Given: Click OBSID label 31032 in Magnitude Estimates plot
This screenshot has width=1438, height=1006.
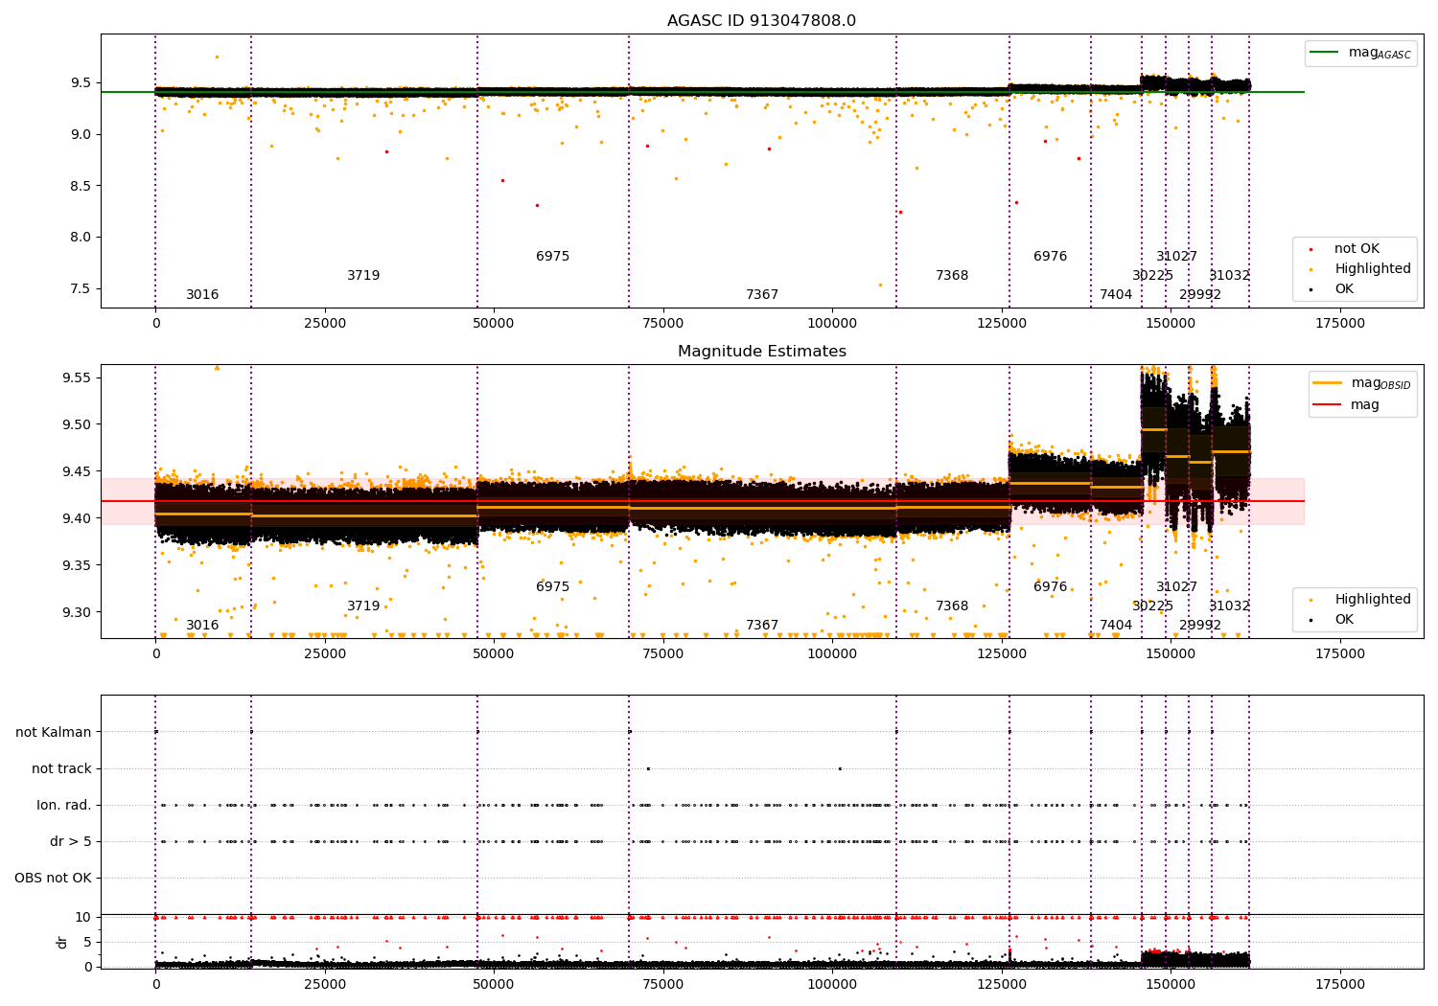Looking at the screenshot, I should [x=1230, y=606].
